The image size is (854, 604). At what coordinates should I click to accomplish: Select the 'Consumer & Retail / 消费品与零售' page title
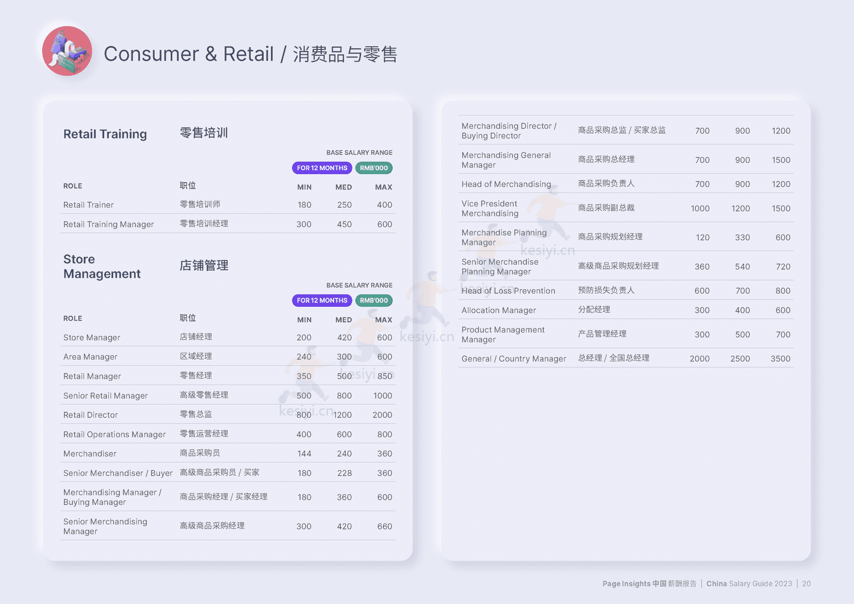tap(251, 54)
